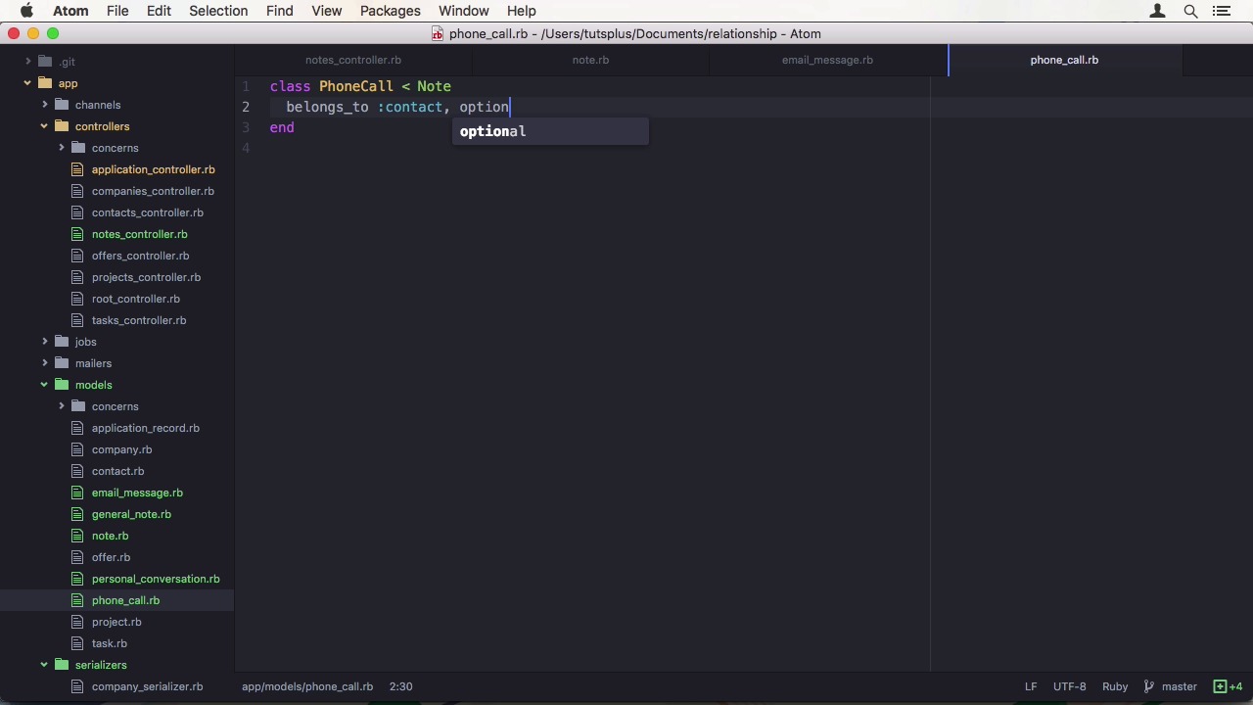
Task: Switch to the email_message.rb tab
Action: pos(827,60)
